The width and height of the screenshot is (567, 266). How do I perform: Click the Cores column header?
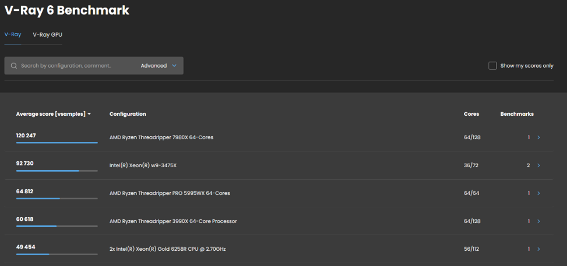coord(471,114)
